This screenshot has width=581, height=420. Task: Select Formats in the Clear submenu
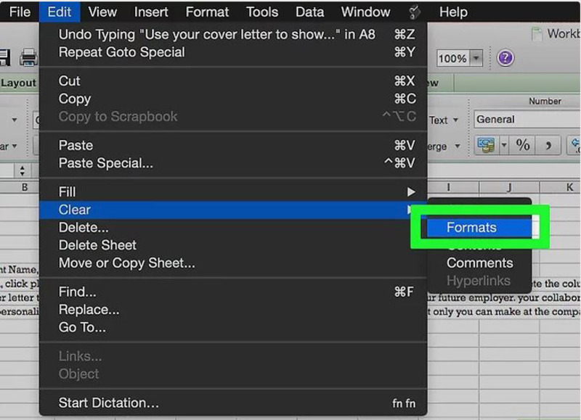click(x=471, y=228)
